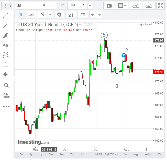Open series settings gear in legend
The image size is (167, 160).
pos(90,25)
